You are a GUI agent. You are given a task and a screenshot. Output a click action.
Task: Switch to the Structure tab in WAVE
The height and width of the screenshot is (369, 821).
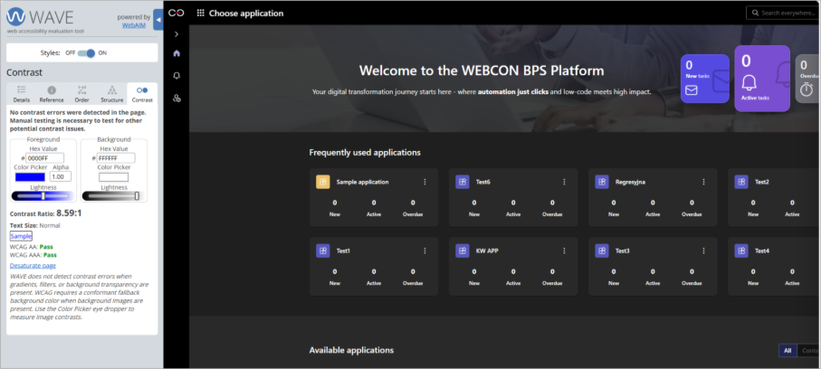point(111,93)
